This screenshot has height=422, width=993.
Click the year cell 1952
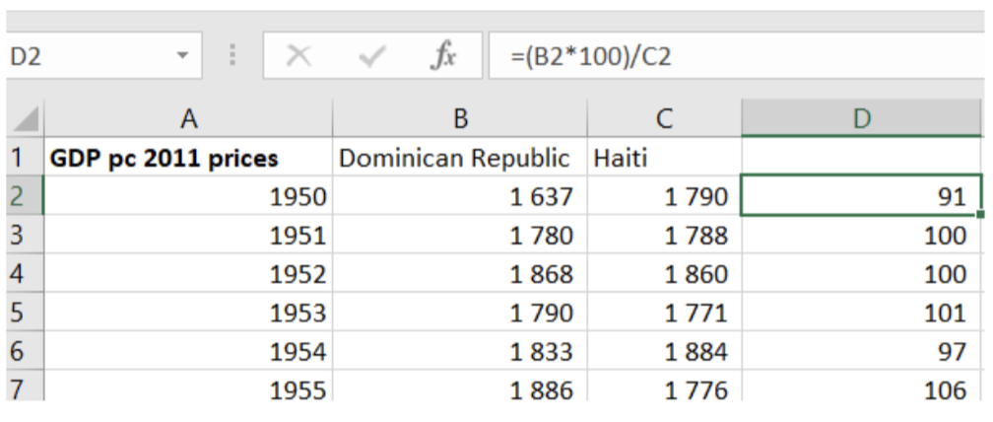click(188, 274)
